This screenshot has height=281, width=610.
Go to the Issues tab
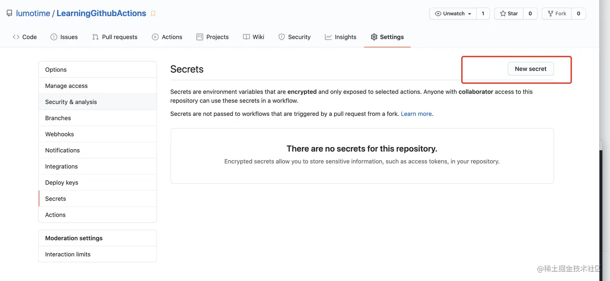click(x=69, y=37)
